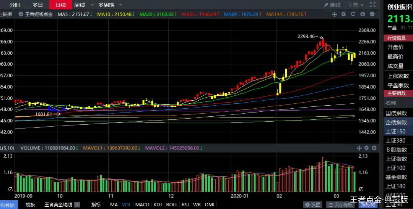Select the 画线 draw line tool
Image resolution: width=413 pixels, height=209 pixels.
point(332,5)
